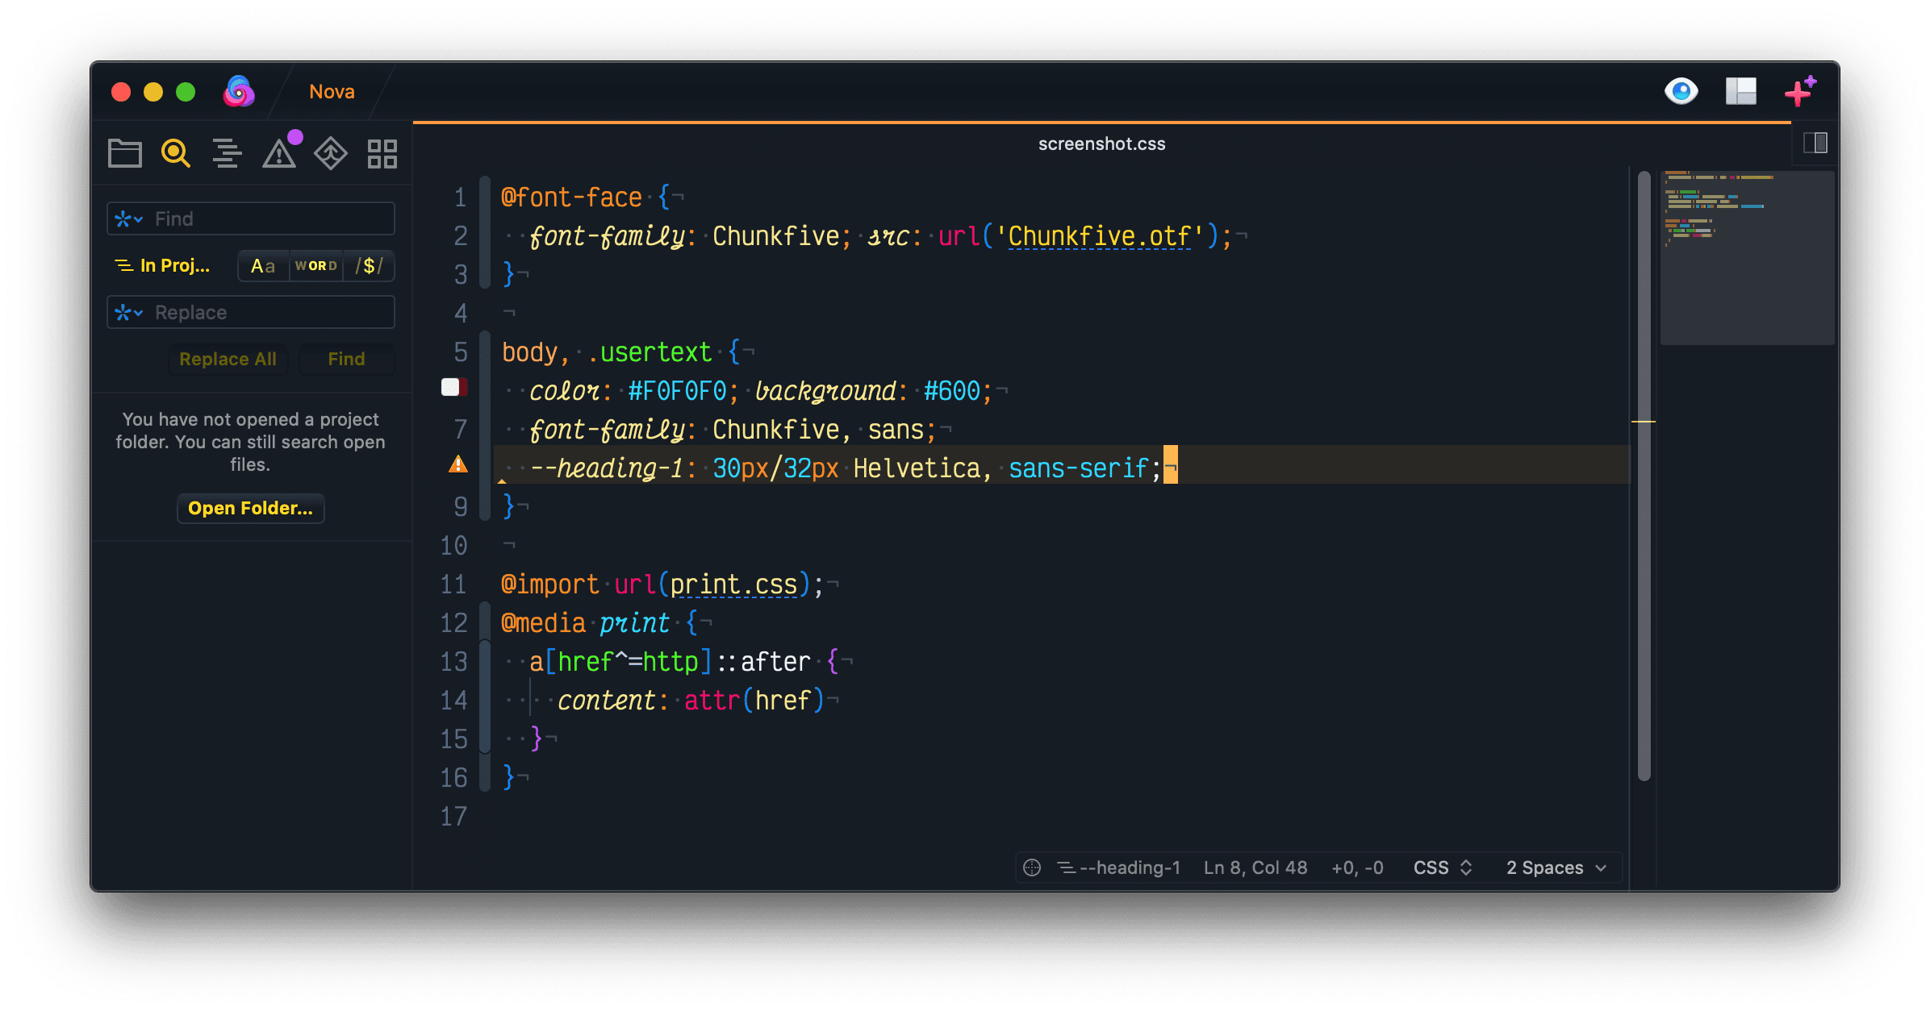1930x1011 pixels.
Task: Click the +0, -0 changes indicator
Action: click(x=1357, y=867)
